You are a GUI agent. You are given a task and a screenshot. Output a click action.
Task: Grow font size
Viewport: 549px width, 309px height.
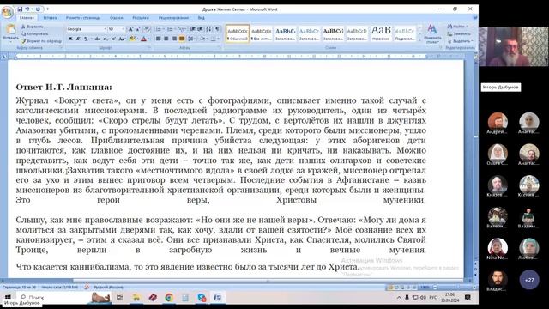click(x=130, y=29)
